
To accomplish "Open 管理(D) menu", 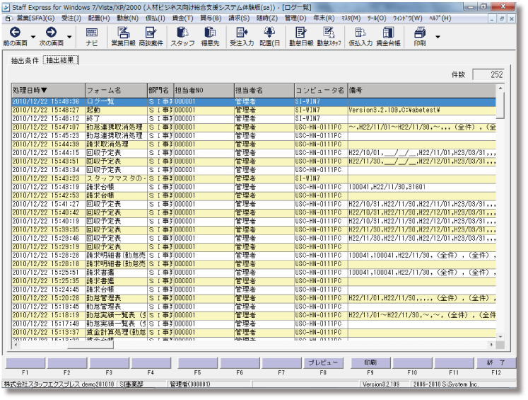I will pyautogui.click(x=295, y=18).
